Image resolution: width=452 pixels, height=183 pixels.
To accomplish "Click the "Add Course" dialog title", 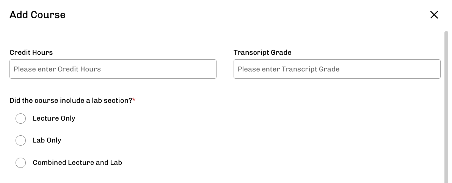I will [38, 15].
